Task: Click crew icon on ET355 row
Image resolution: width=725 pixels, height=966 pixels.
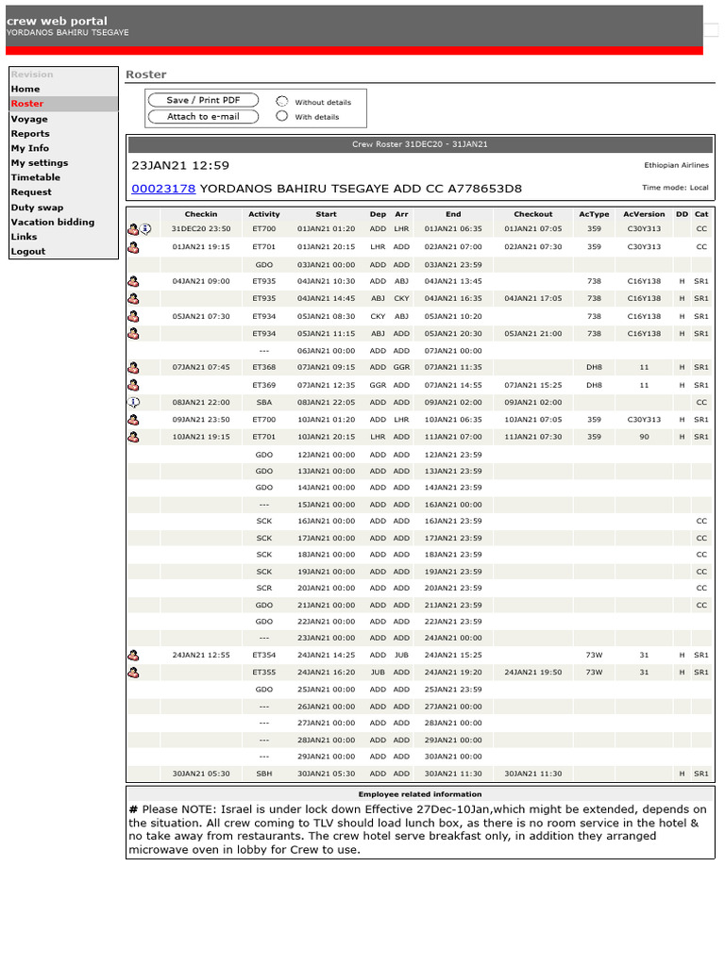Action: pyautogui.click(x=133, y=673)
